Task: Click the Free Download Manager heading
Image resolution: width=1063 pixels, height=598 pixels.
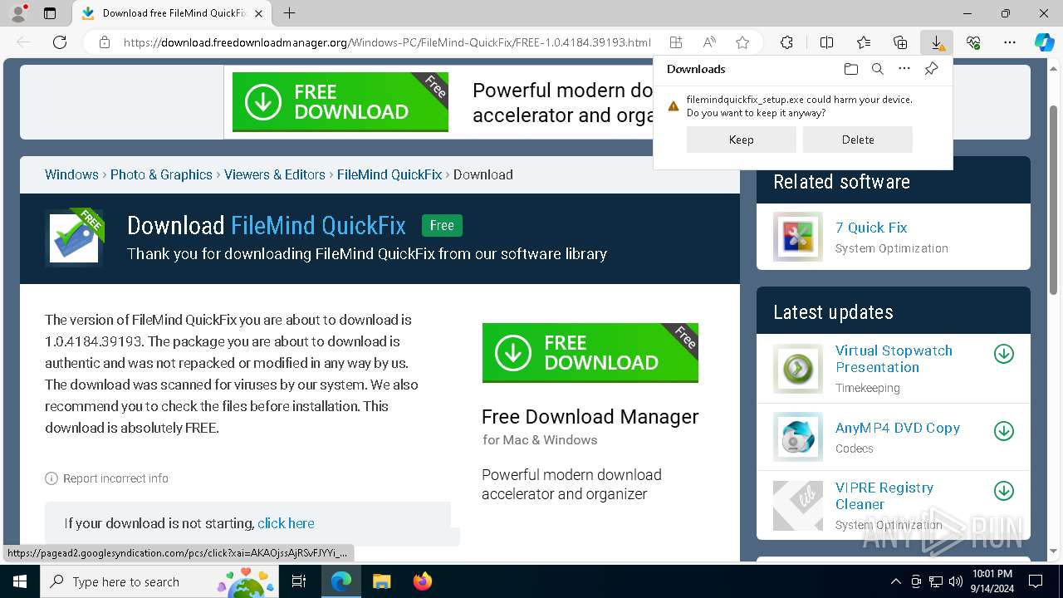Action: [590, 417]
